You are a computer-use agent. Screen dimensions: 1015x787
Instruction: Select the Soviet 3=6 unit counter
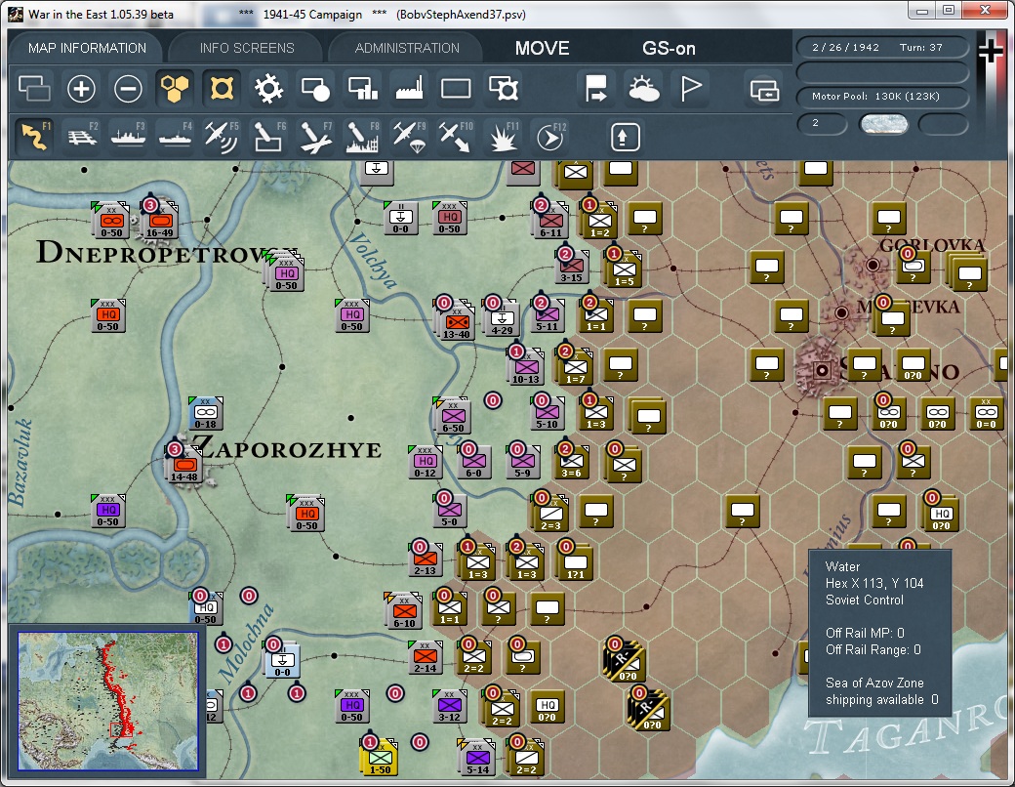pos(572,462)
